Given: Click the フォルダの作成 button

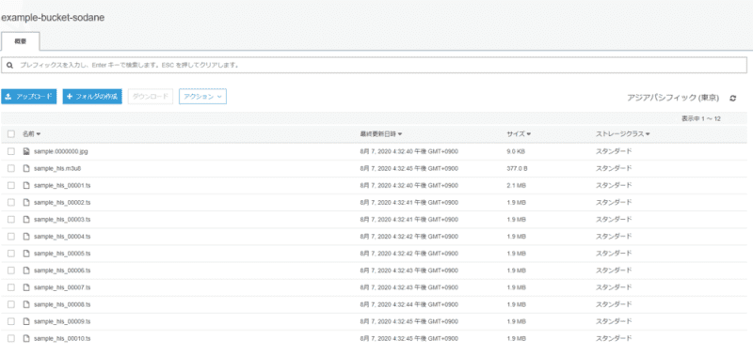Looking at the screenshot, I should point(92,97).
